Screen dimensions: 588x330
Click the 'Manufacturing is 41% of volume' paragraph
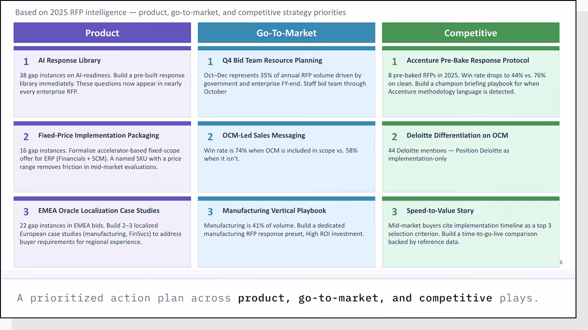point(284,229)
